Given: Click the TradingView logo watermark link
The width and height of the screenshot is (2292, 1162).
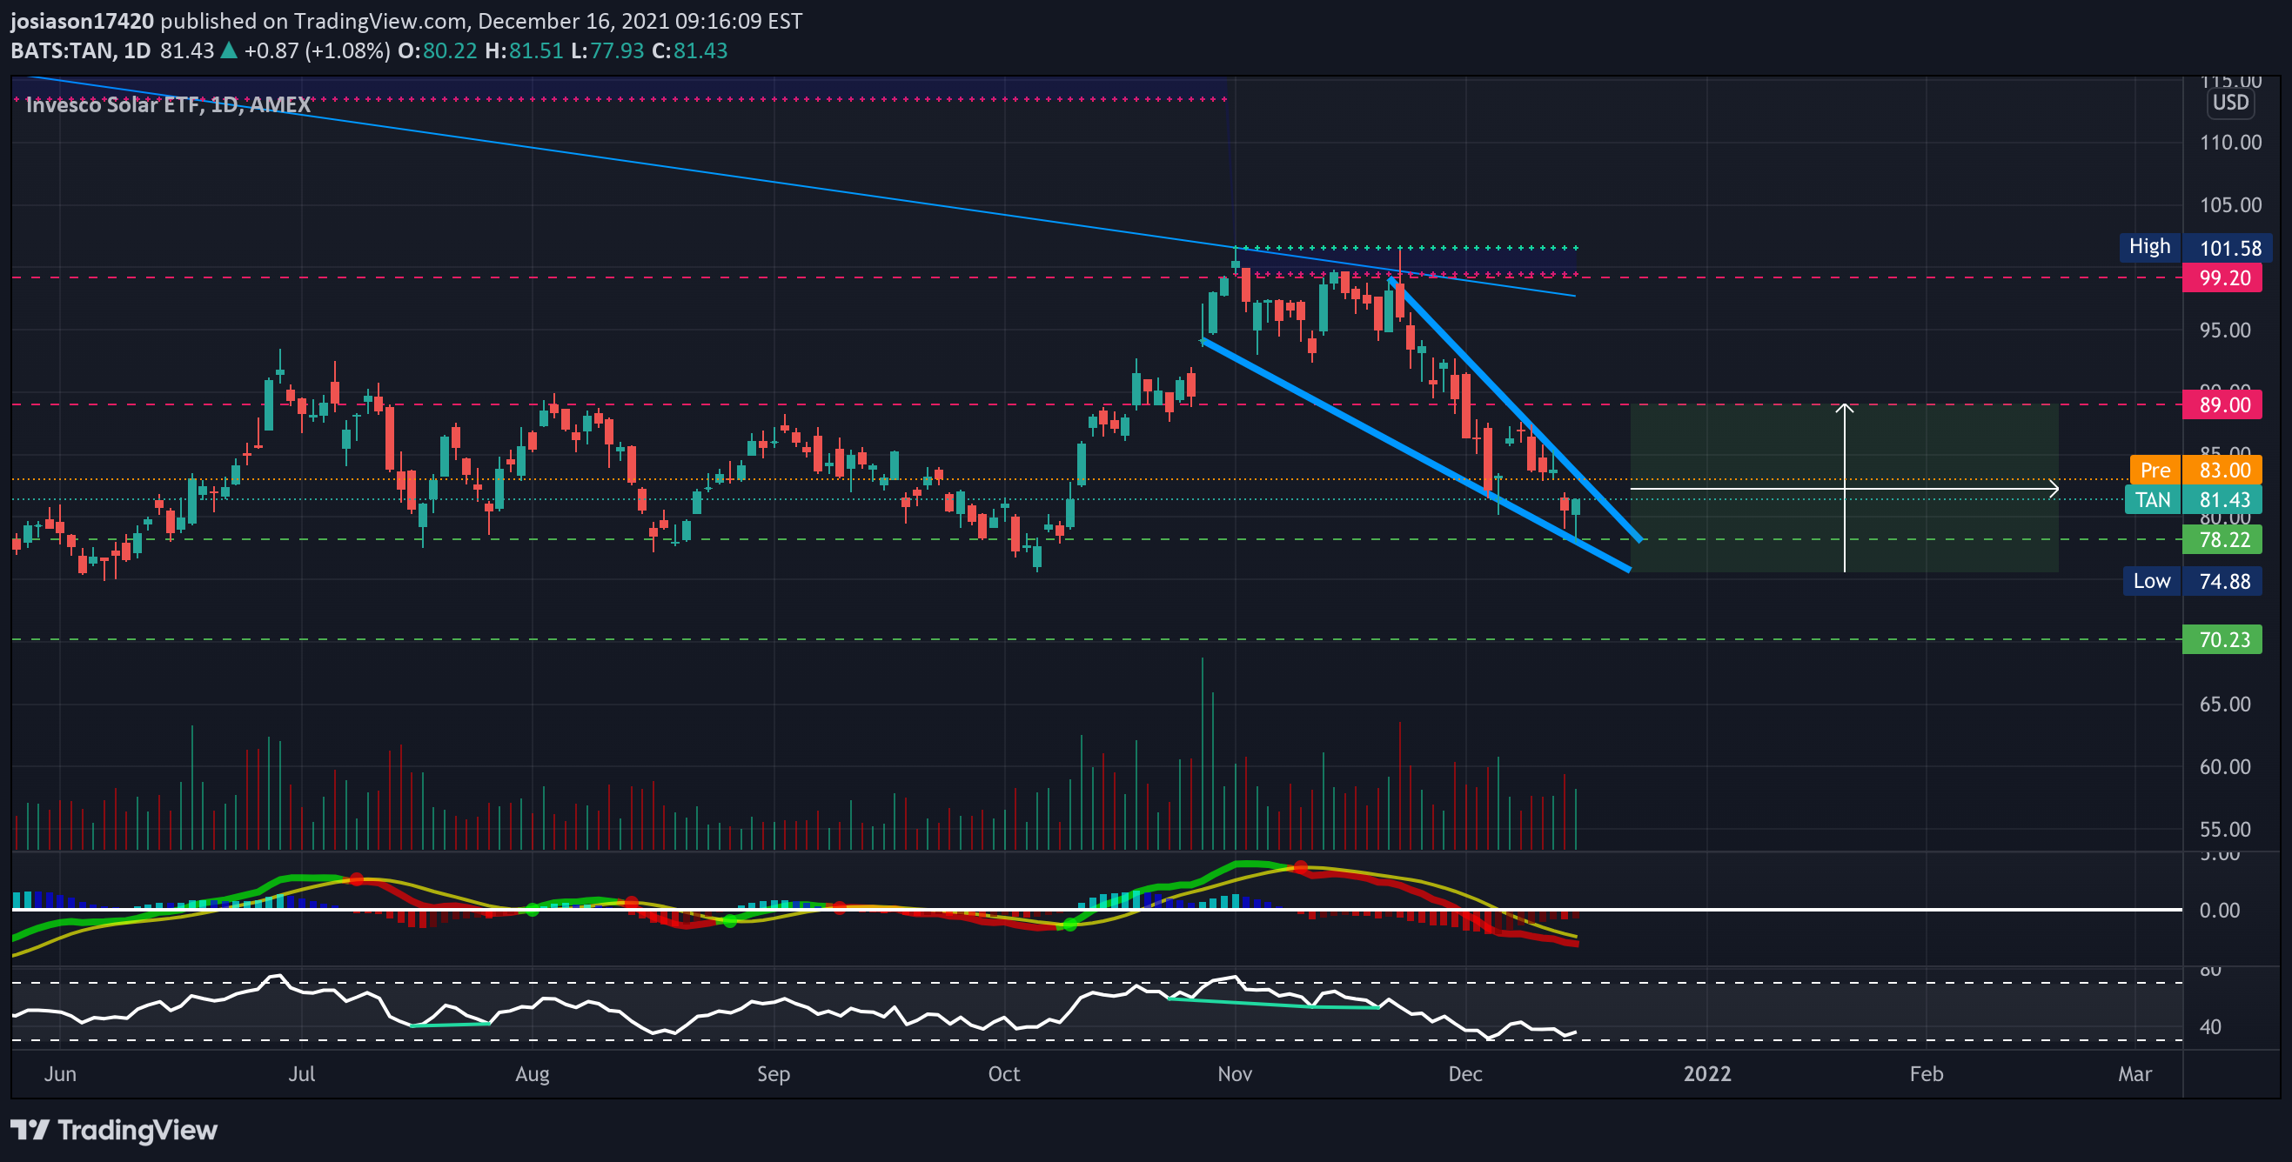Looking at the screenshot, I should (x=114, y=1130).
